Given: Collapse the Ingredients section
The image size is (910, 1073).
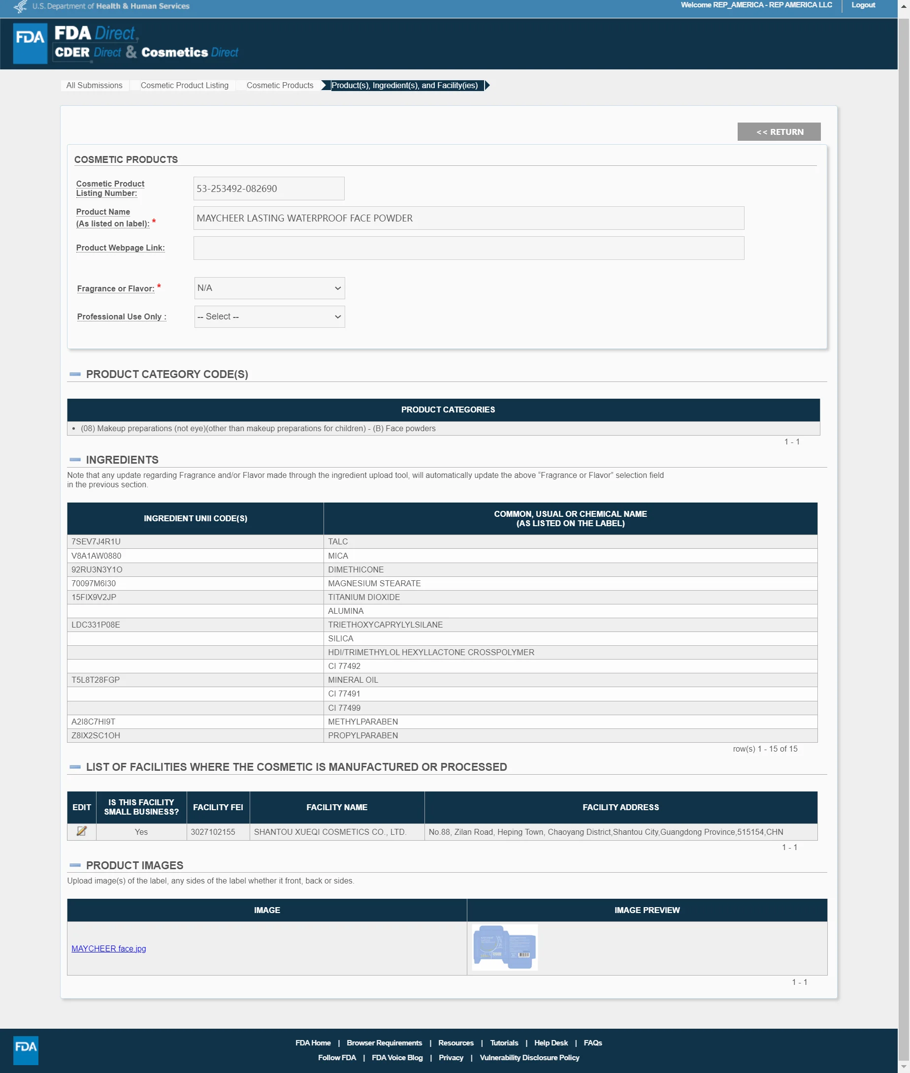Looking at the screenshot, I should (75, 460).
